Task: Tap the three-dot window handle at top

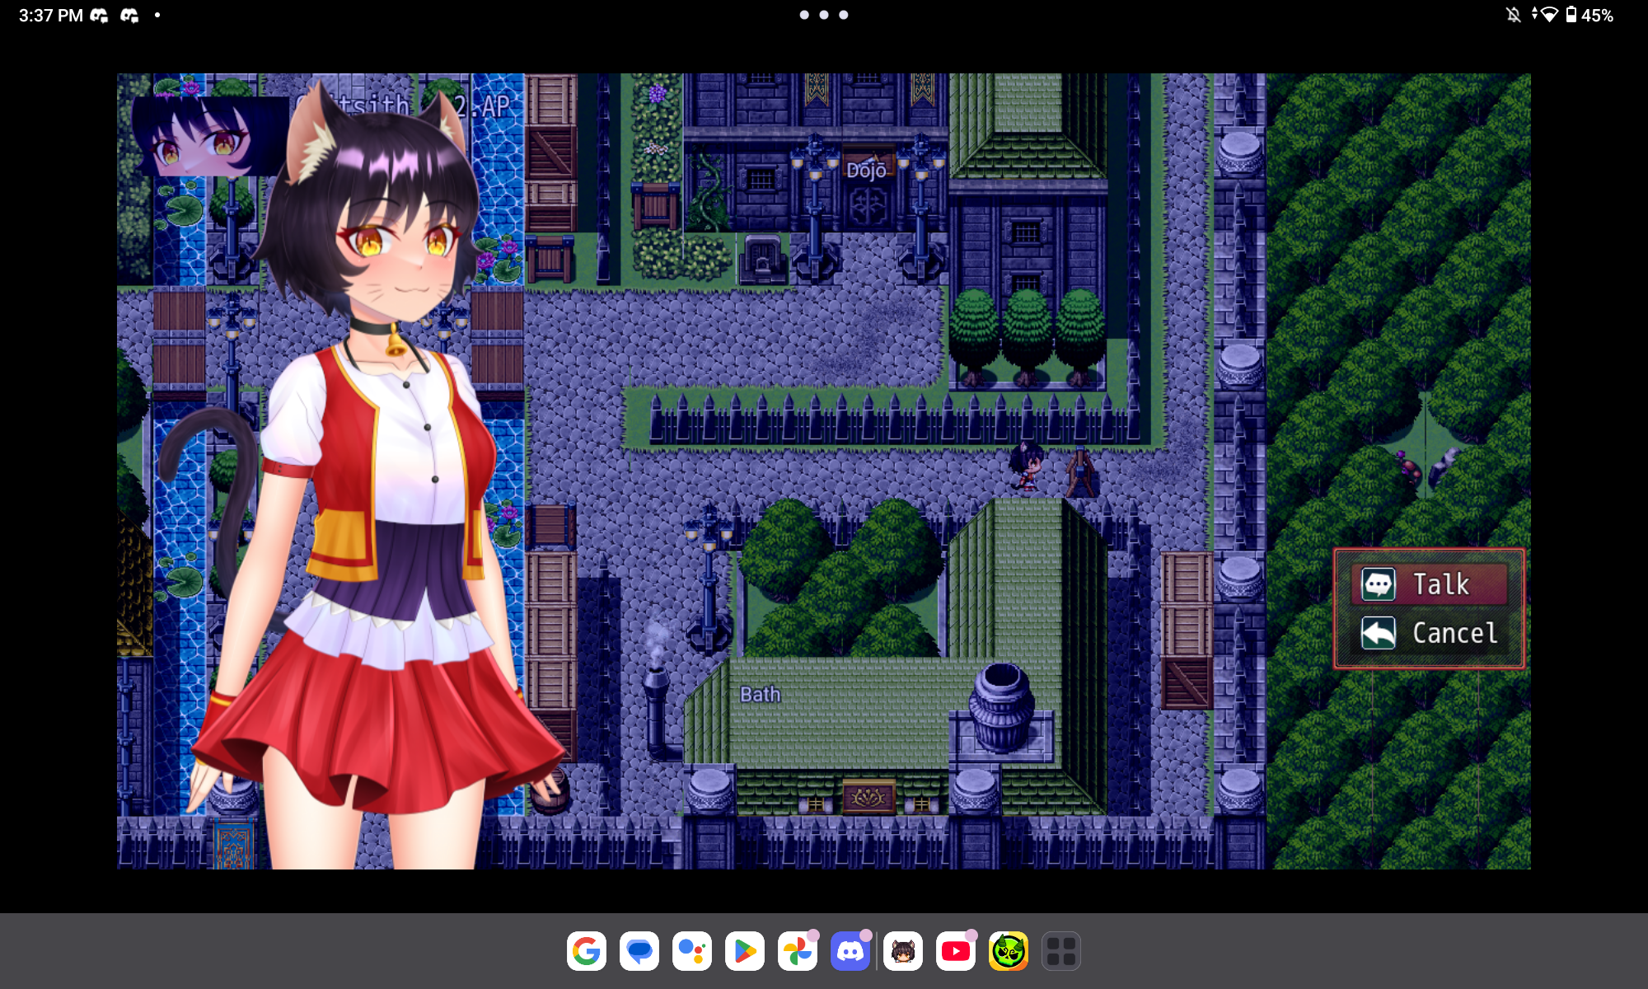Action: [824, 15]
